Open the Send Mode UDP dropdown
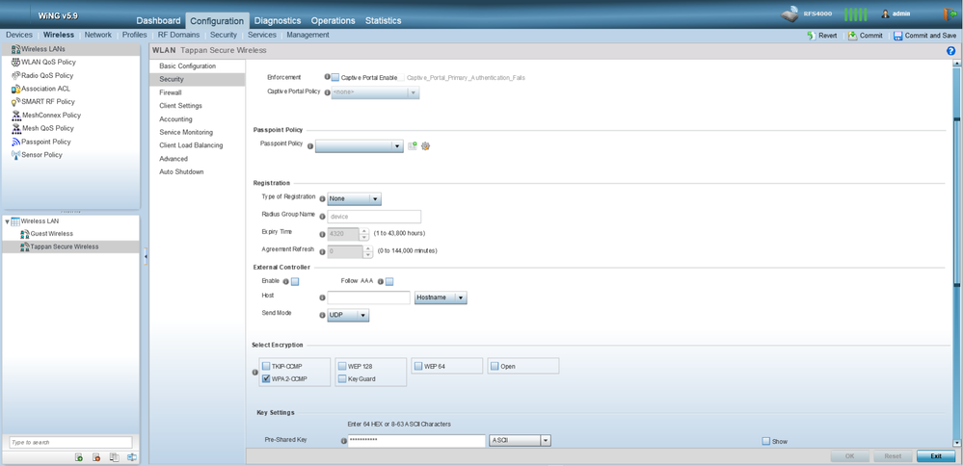This screenshot has height=466, width=963. tap(348, 315)
